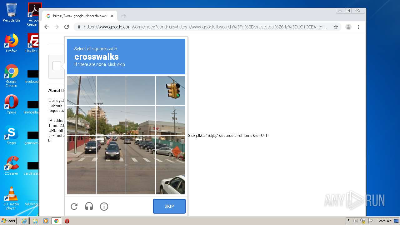The width and height of the screenshot is (400, 225).
Task: Reload the captcha challenge images
Action: (x=74, y=206)
